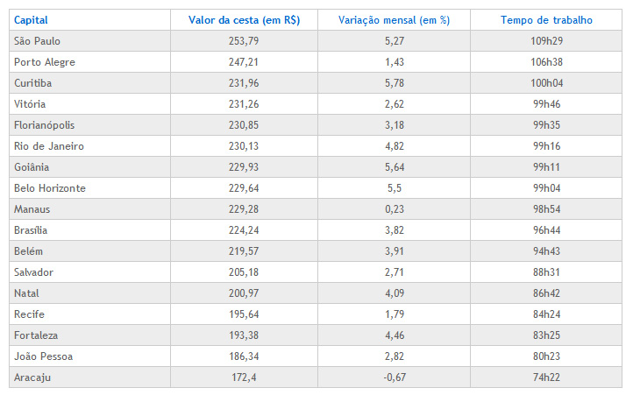Select the São Paulo row name
This screenshot has width=633, height=402.
point(39,41)
